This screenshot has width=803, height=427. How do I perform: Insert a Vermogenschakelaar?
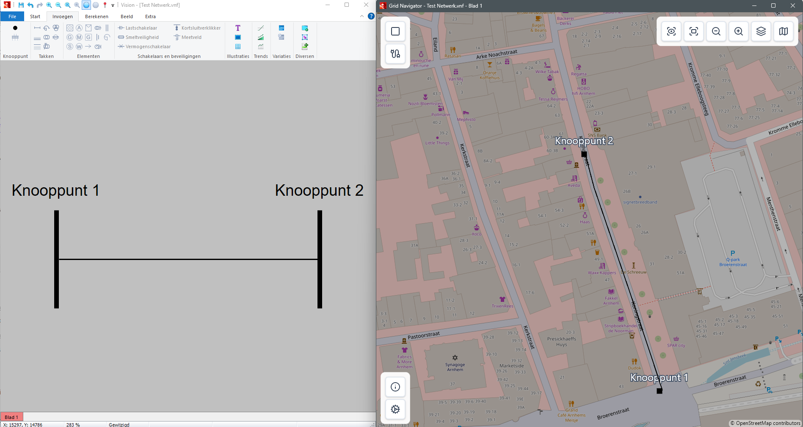[x=144, y=47]
